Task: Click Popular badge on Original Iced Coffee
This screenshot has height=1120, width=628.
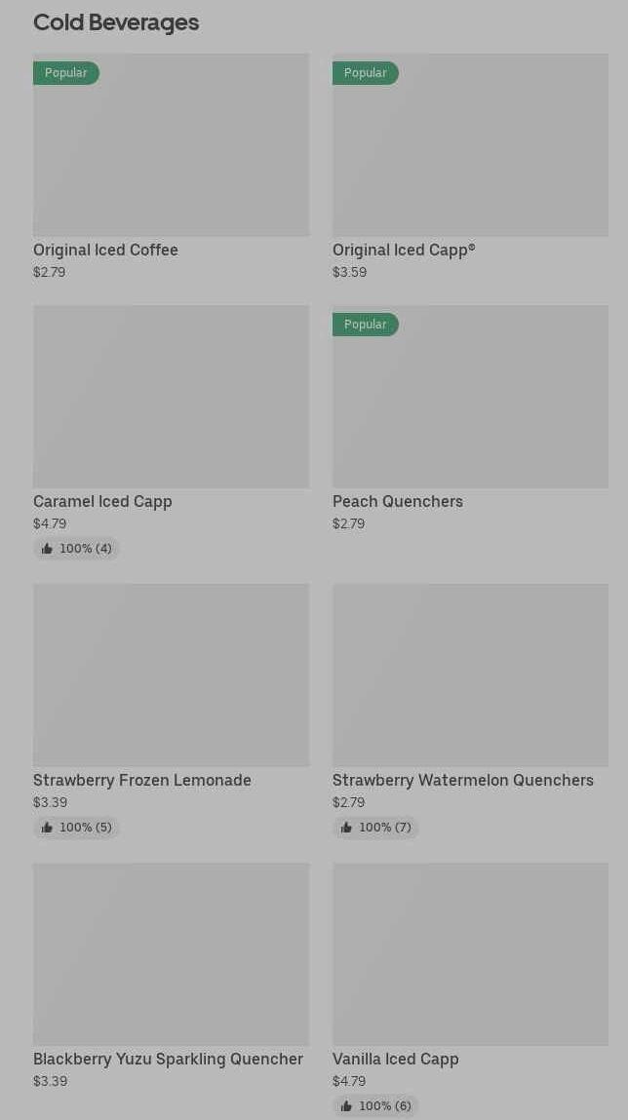Action: pyautogui.click(x=65, y=73)
